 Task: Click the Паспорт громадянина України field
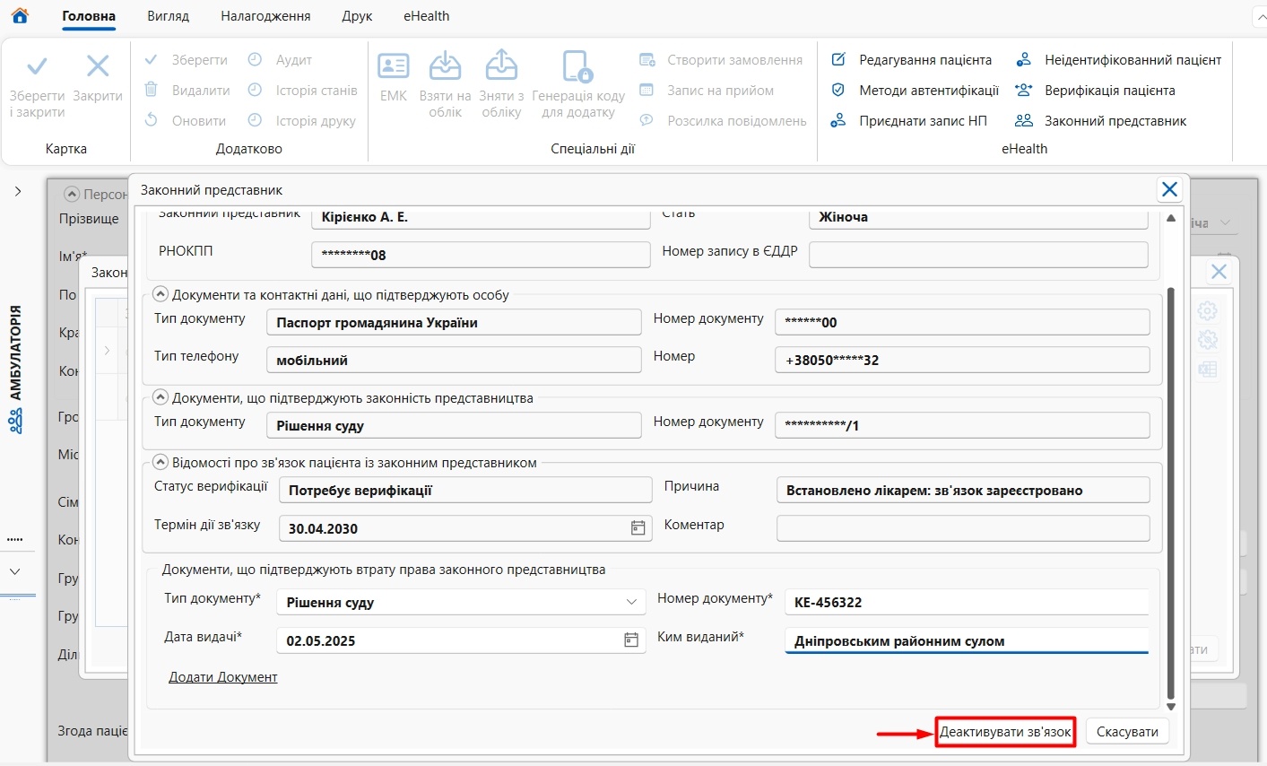pos(454,322)
